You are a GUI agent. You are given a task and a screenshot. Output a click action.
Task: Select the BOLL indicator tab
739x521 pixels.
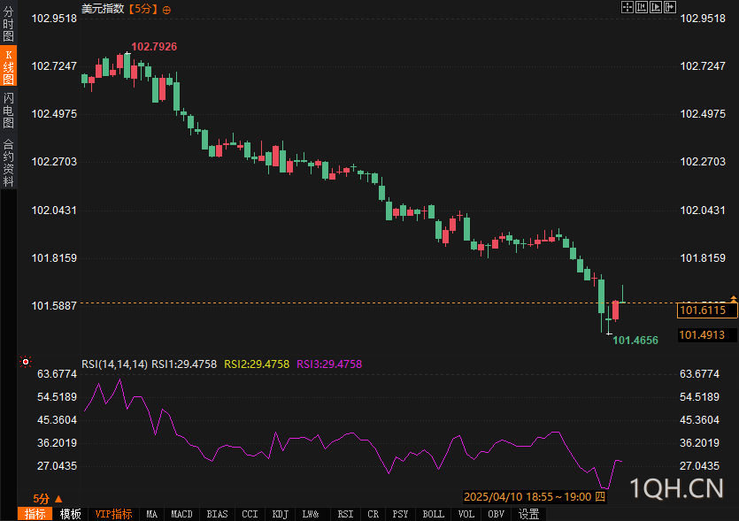[433, 514]
